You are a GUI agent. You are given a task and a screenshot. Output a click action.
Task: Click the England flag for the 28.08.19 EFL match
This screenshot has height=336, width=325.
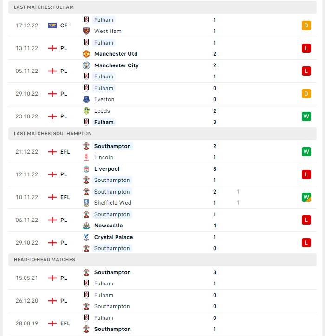pyautogui.click(x=52, y=323)
